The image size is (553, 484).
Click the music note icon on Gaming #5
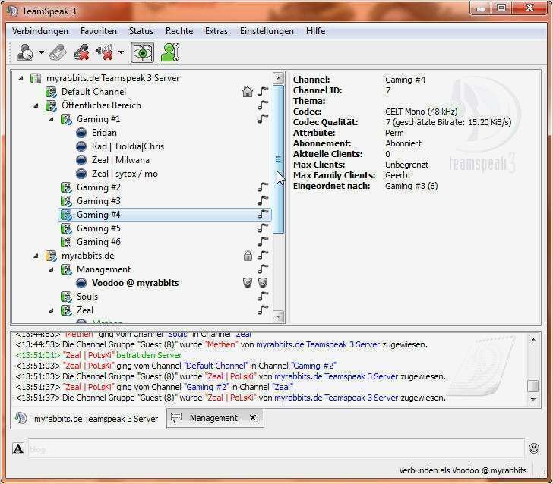point(263,228)
